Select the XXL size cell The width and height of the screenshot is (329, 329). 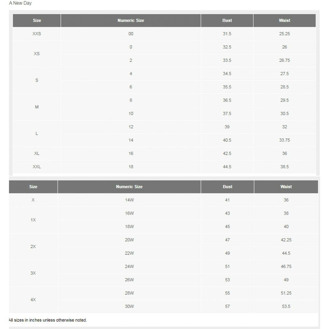click(37, 167)
